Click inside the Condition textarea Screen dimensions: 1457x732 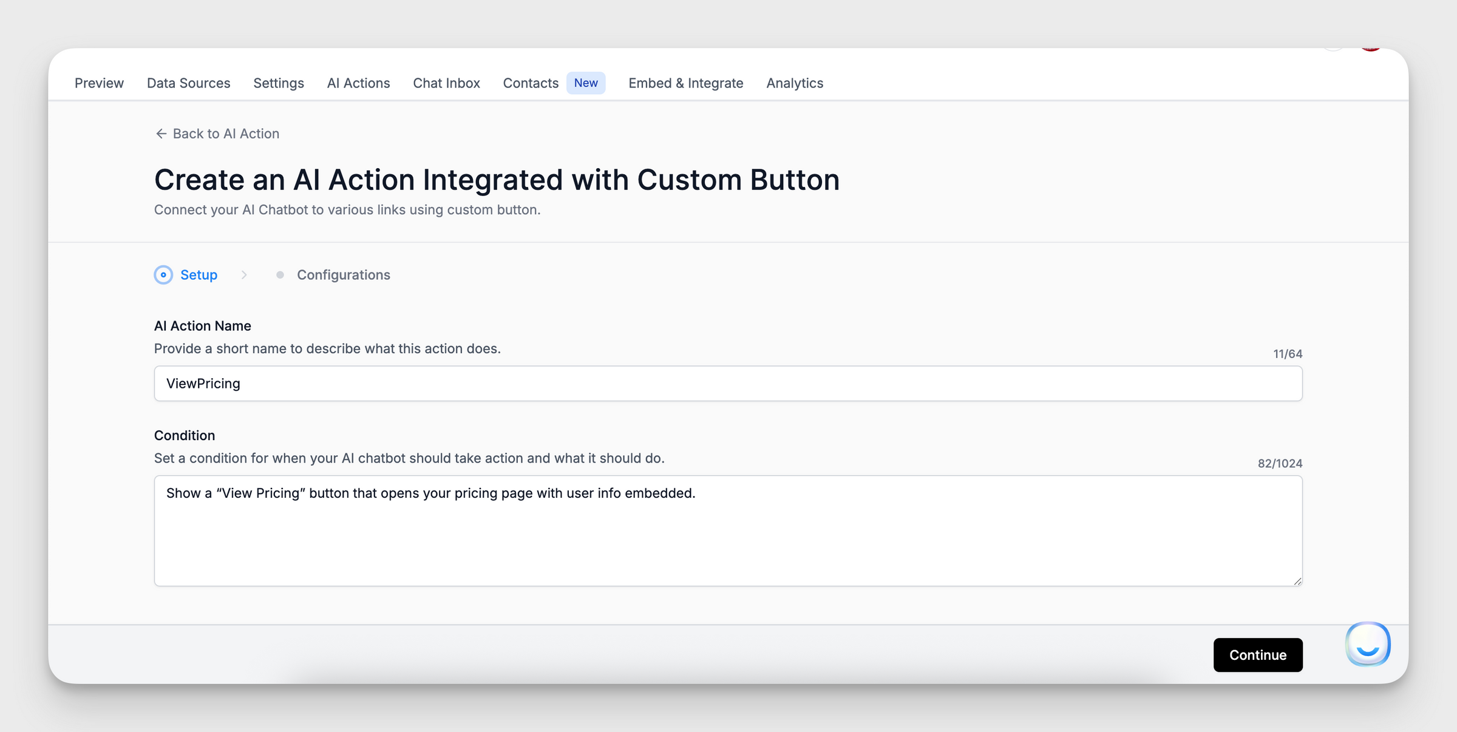point(728,531)
